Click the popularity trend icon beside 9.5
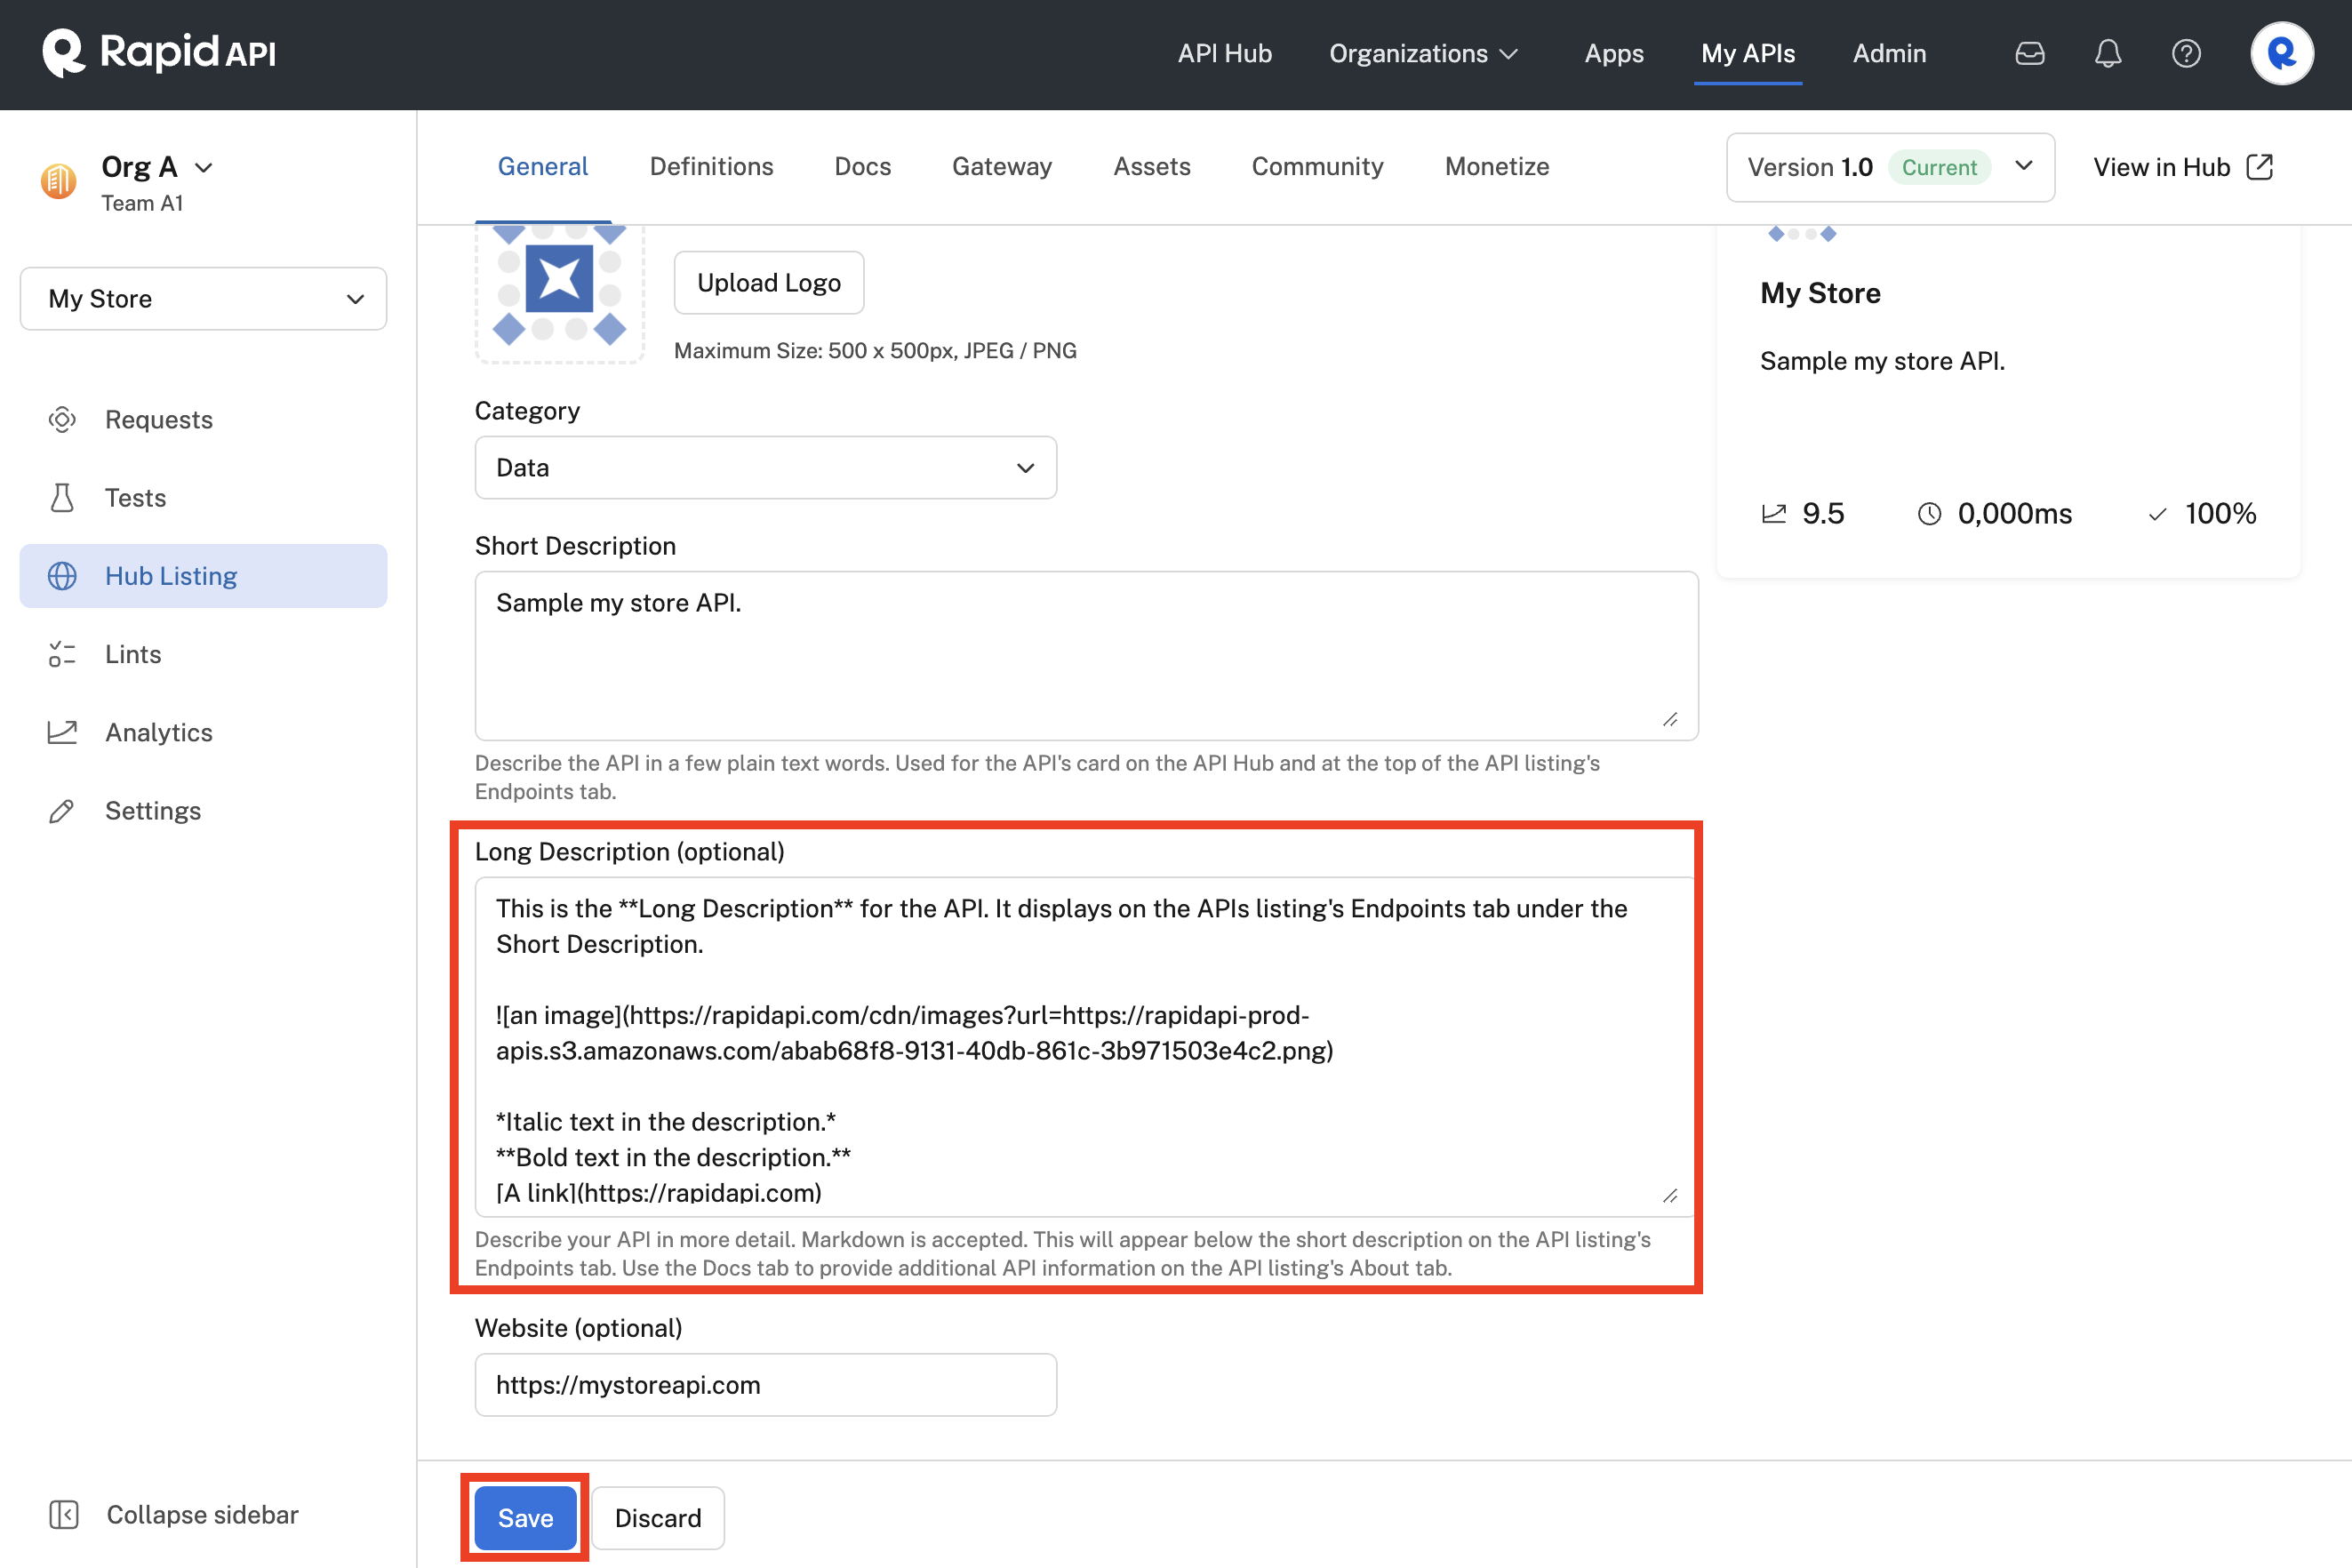 click(1773, 514)
